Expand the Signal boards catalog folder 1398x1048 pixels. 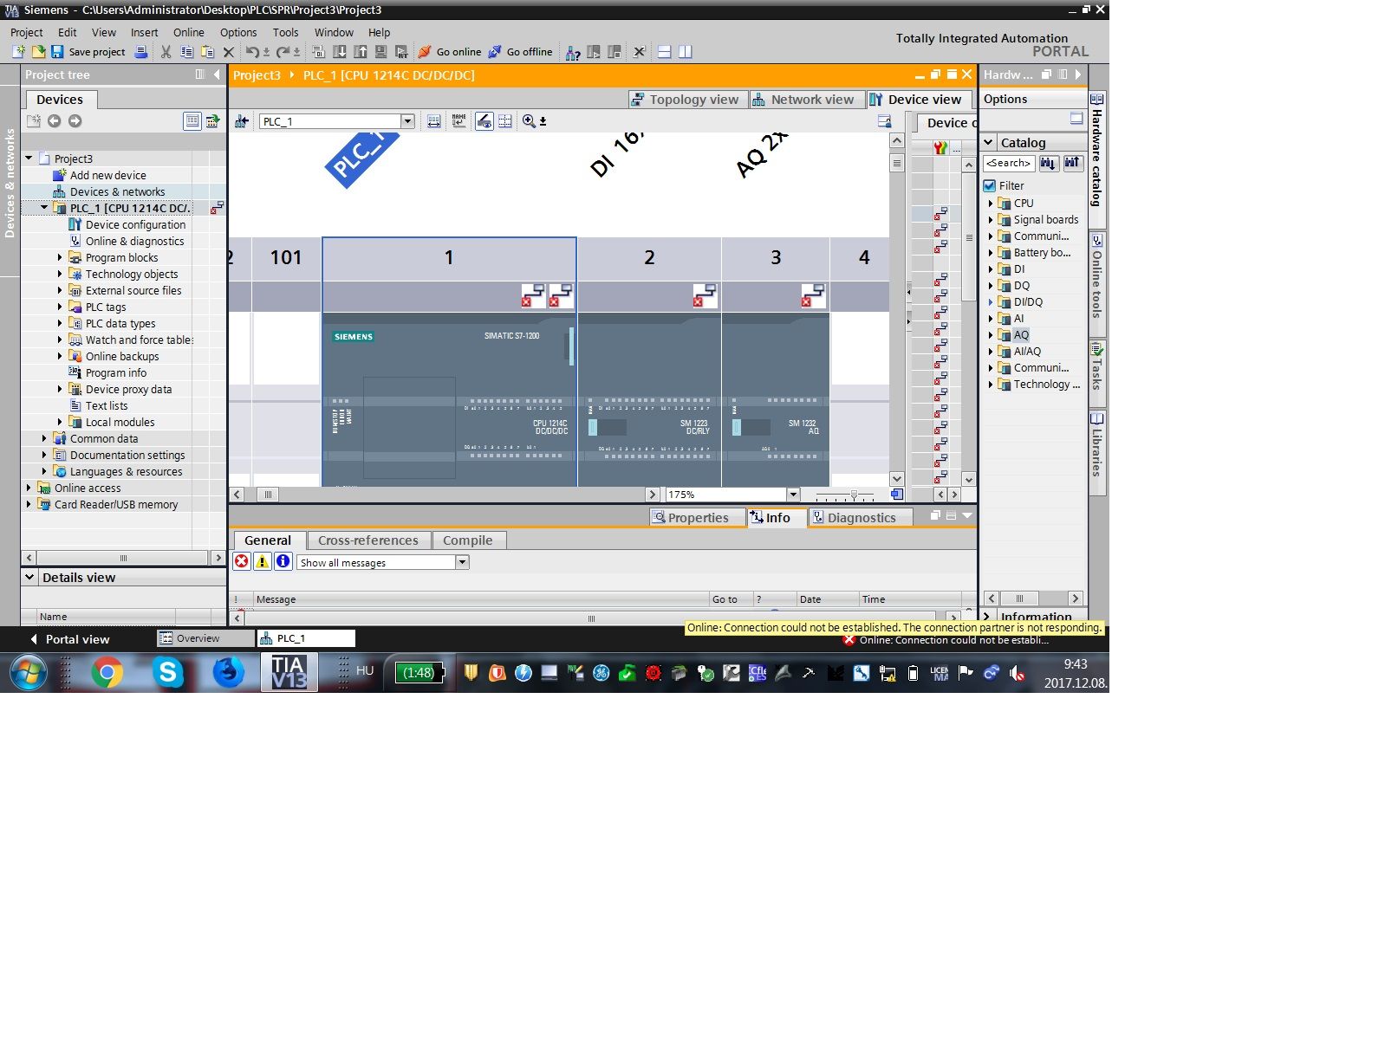pyautogui.click(x=991, y=220)
